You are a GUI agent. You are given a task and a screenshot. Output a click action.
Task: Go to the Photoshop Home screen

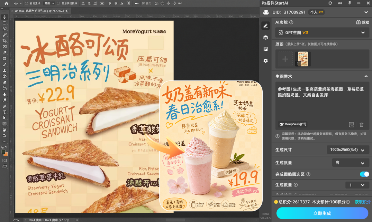point(7,3)
